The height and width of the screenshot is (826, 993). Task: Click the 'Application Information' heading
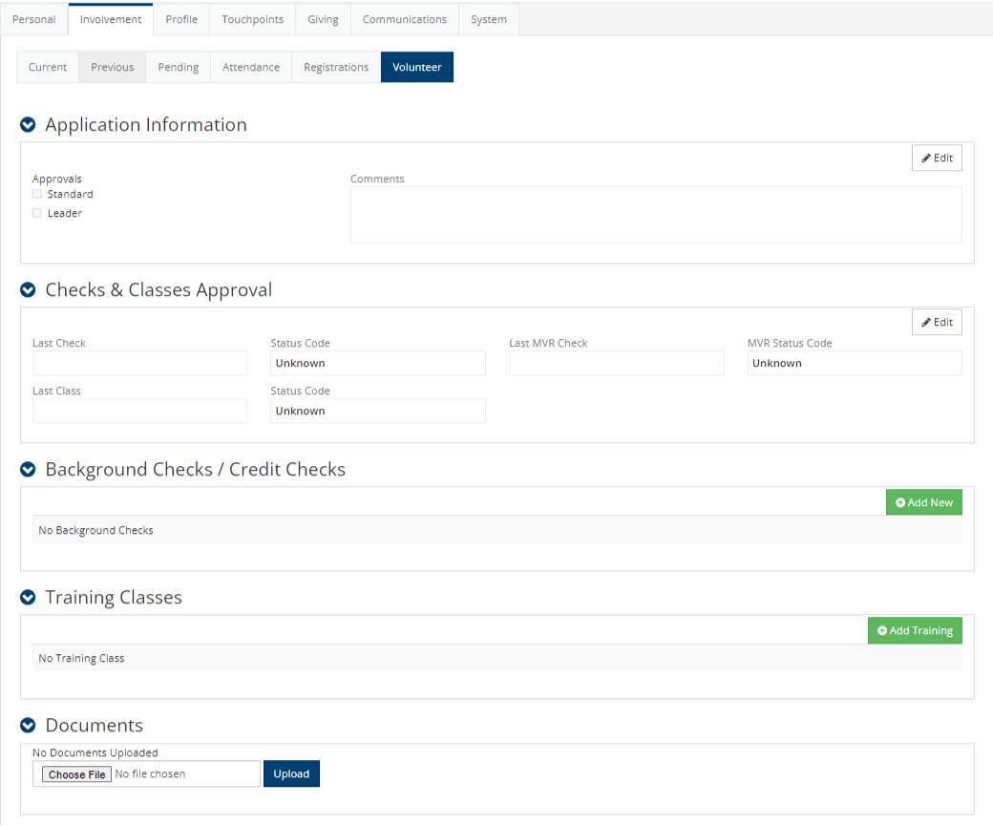[146, 125]
